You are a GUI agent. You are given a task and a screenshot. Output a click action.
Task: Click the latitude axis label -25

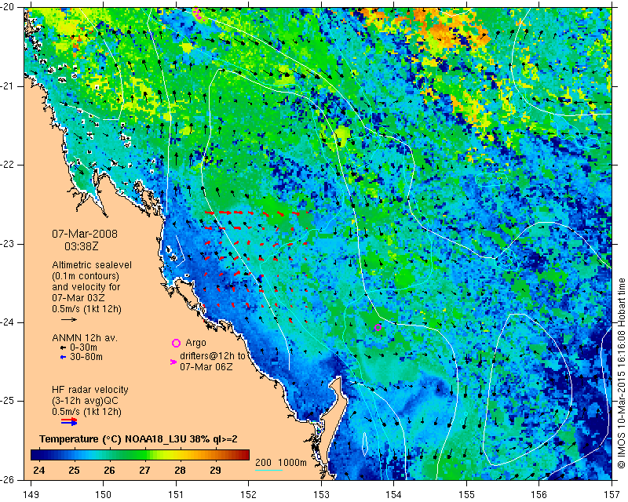7,401
